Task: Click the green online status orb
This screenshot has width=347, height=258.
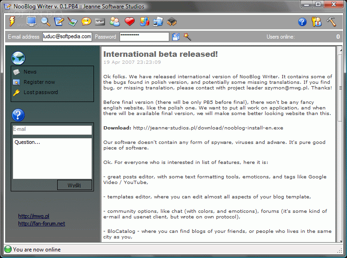Action: coord(8,249)
